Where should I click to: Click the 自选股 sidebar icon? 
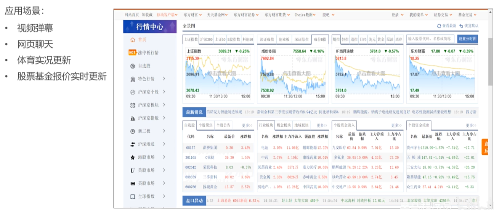pos(133,66)
